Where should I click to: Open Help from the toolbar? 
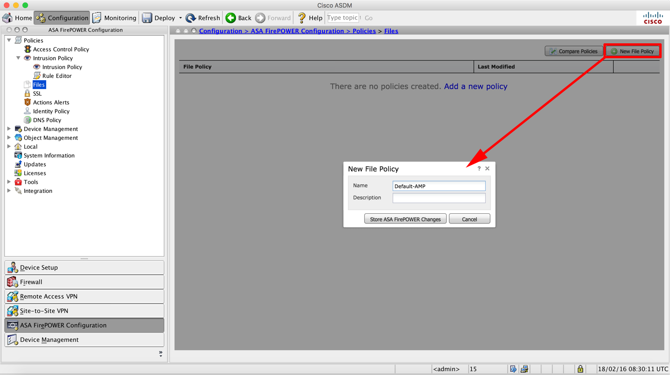tap(310, 18)
